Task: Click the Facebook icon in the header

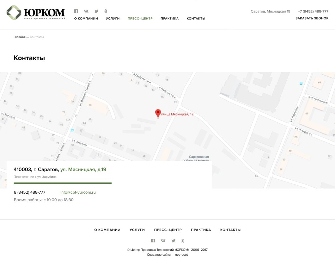Action: 76,11
